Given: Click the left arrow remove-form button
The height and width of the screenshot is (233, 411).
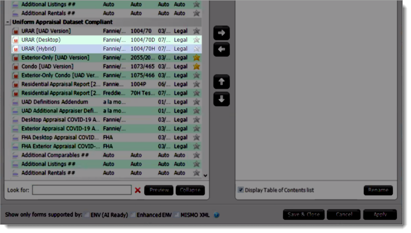Looking at the screenshot, I should [x=221, y=49].
